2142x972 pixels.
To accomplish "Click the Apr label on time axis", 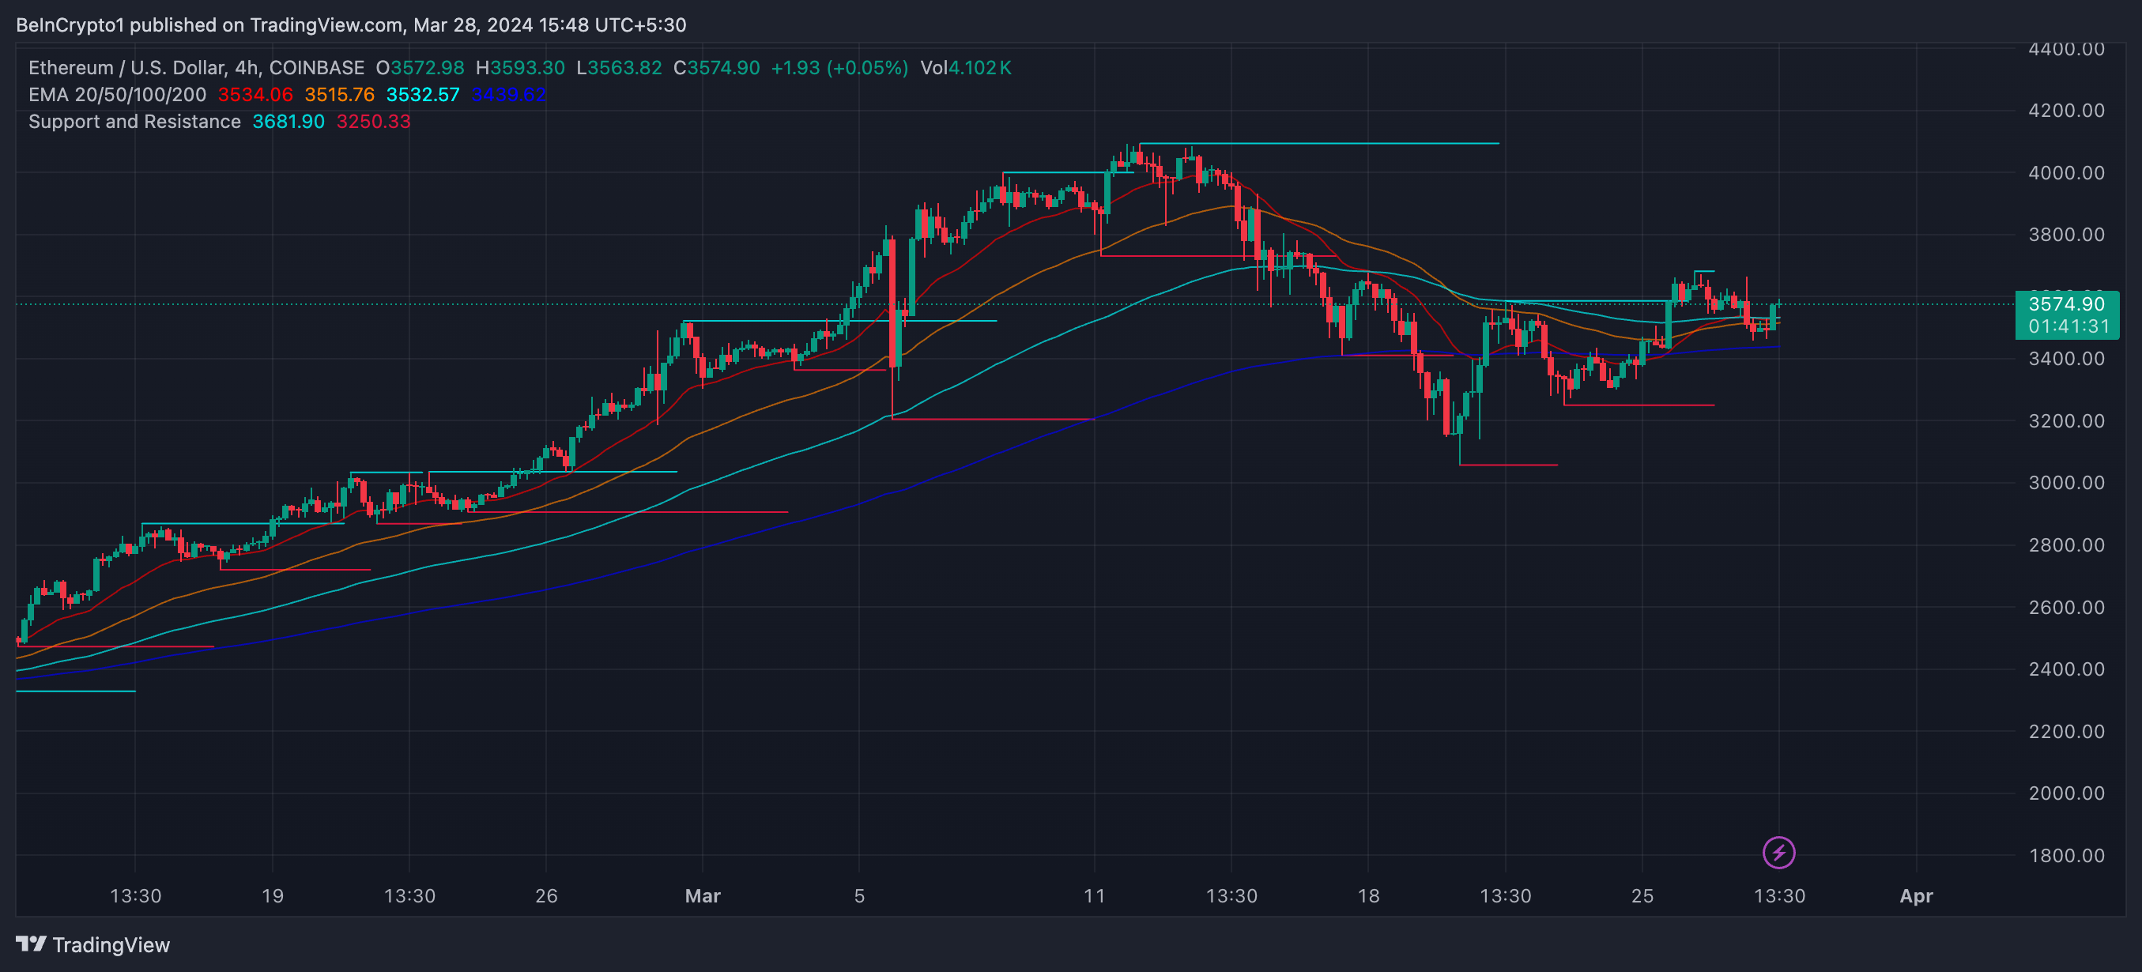I will click(1916, 895).
